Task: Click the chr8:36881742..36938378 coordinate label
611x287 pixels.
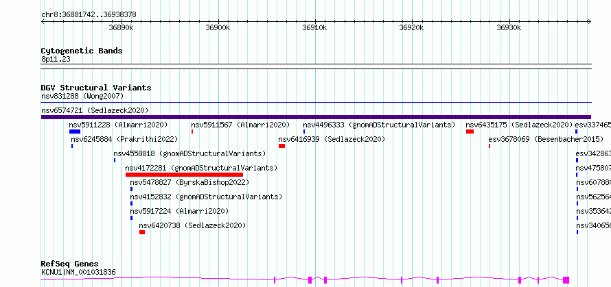Action: (x=89, y=15)
